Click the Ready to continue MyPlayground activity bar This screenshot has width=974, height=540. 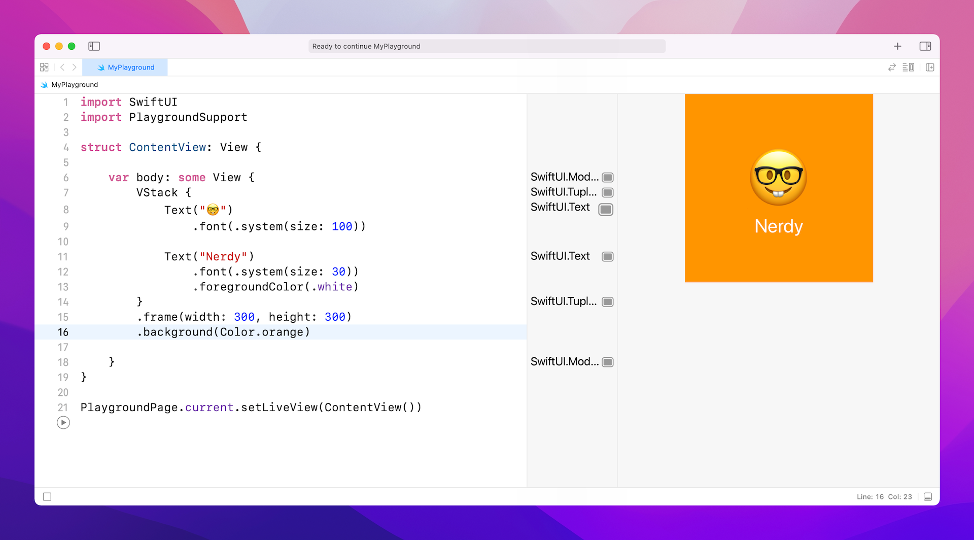[x=487, y=46]
